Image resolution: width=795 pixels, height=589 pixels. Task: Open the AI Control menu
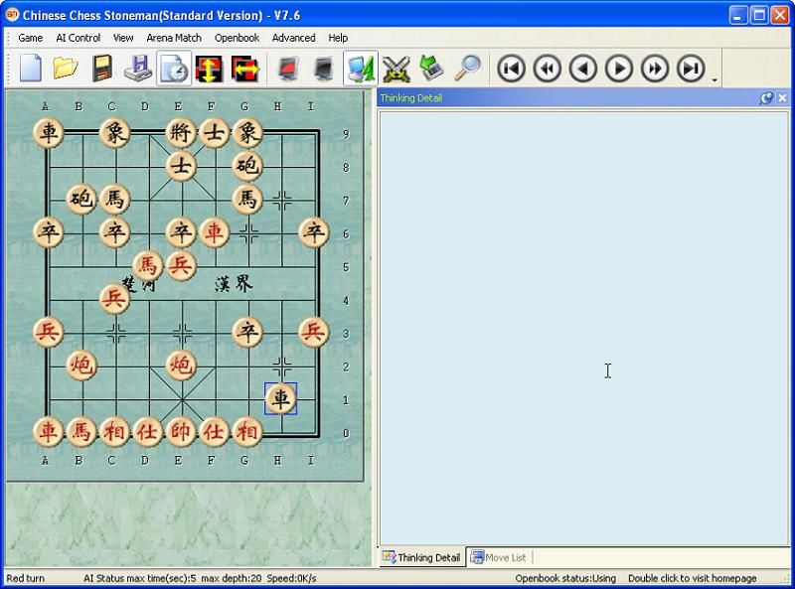pos(78,38)
